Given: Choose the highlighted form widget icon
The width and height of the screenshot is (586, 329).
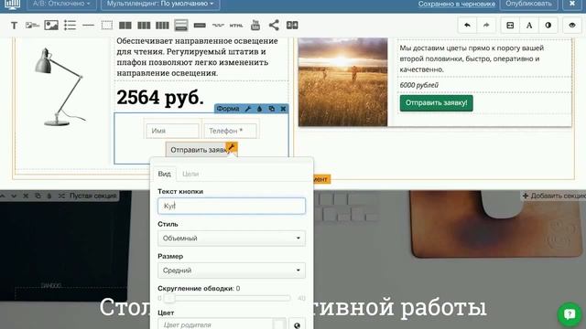Looking at the screenshot, I should 181,26.
